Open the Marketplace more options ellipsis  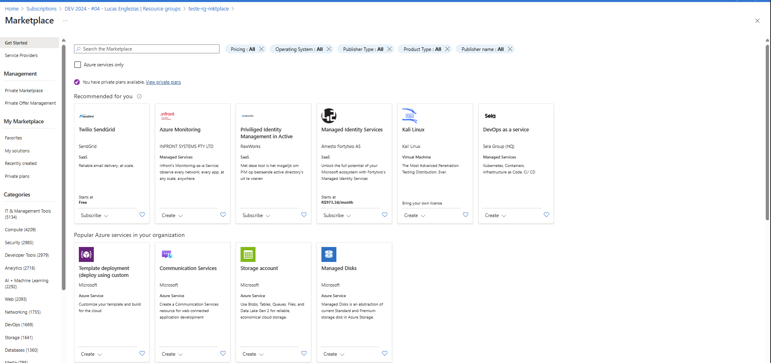(65, 21)
